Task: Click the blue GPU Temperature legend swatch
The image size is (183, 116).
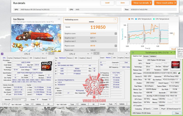Action: coord(136,19)
